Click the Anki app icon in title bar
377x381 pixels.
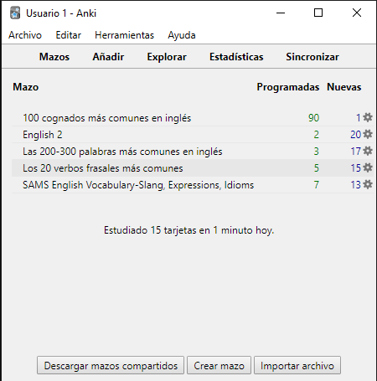point(15,13)
